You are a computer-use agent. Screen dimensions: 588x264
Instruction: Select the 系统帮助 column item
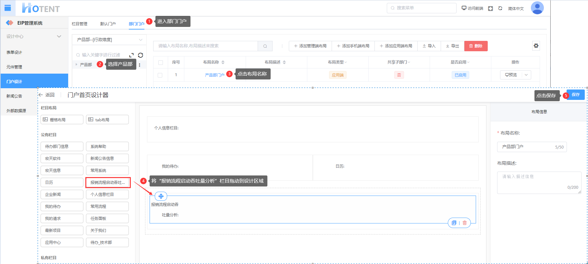[107, 147]
